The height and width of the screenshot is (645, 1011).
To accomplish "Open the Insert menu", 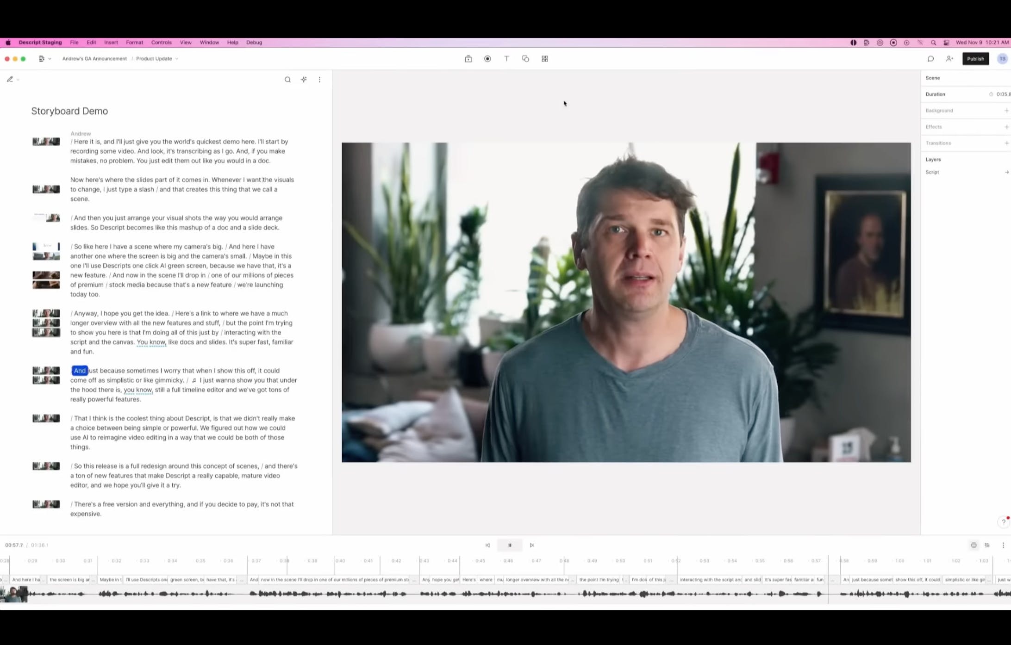I will [111, 42].
